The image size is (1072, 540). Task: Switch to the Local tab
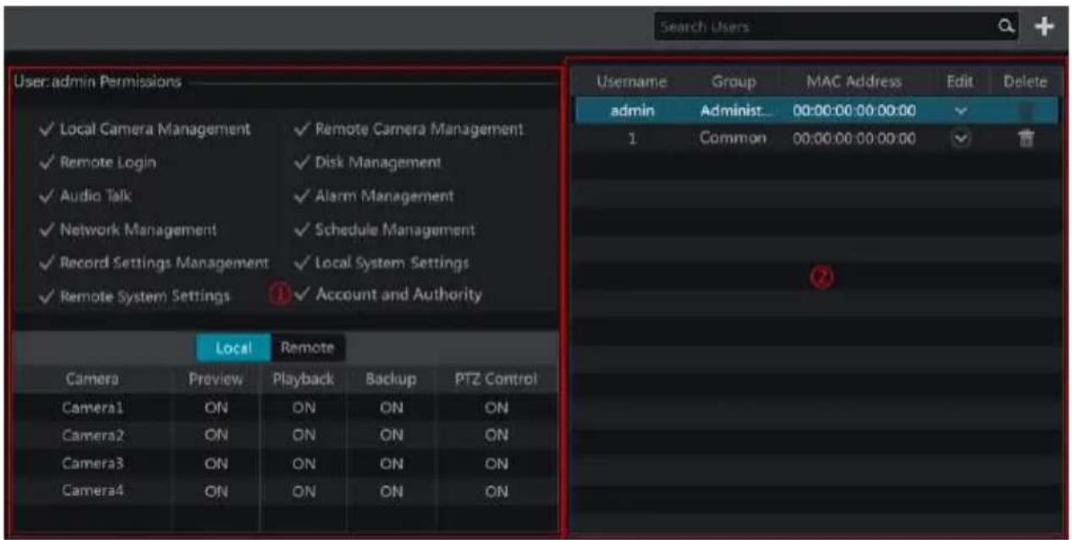point(233,347)
